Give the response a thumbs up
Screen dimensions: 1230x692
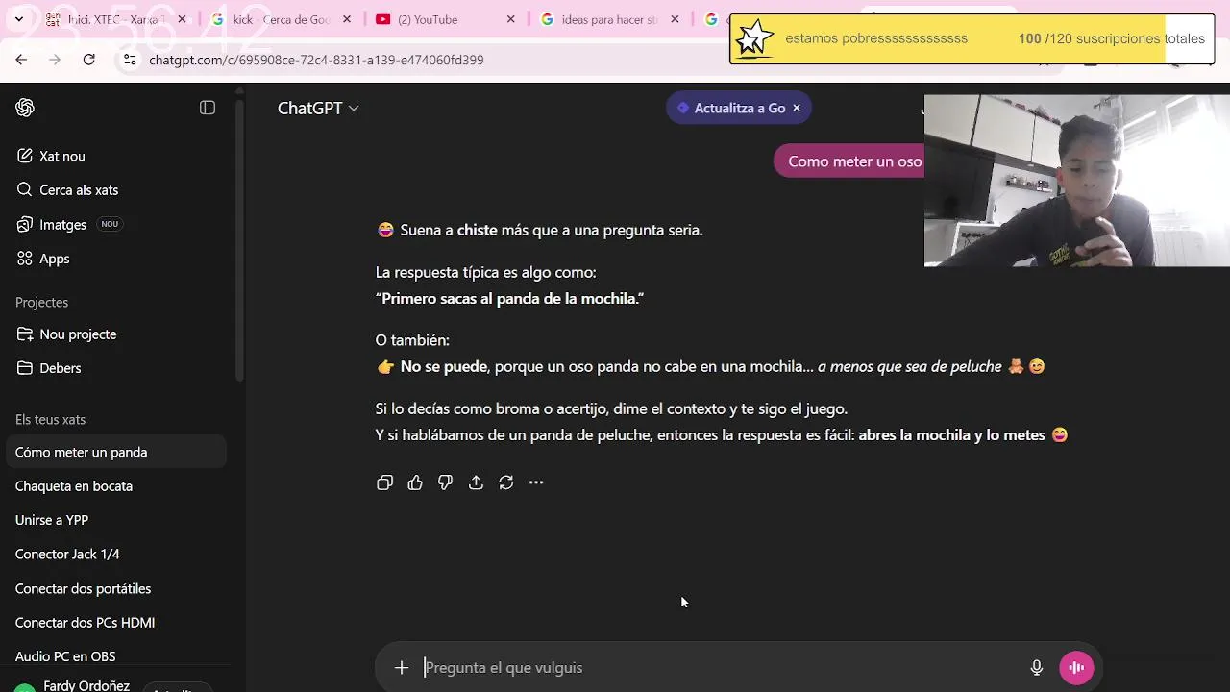pos(415,482)
